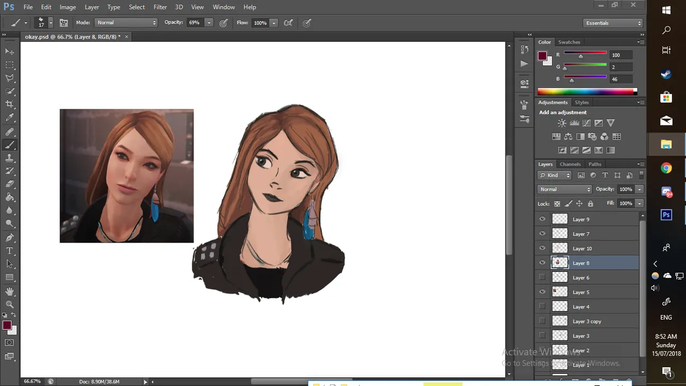Select the Polygonal Lasso tool

point(10,78)
